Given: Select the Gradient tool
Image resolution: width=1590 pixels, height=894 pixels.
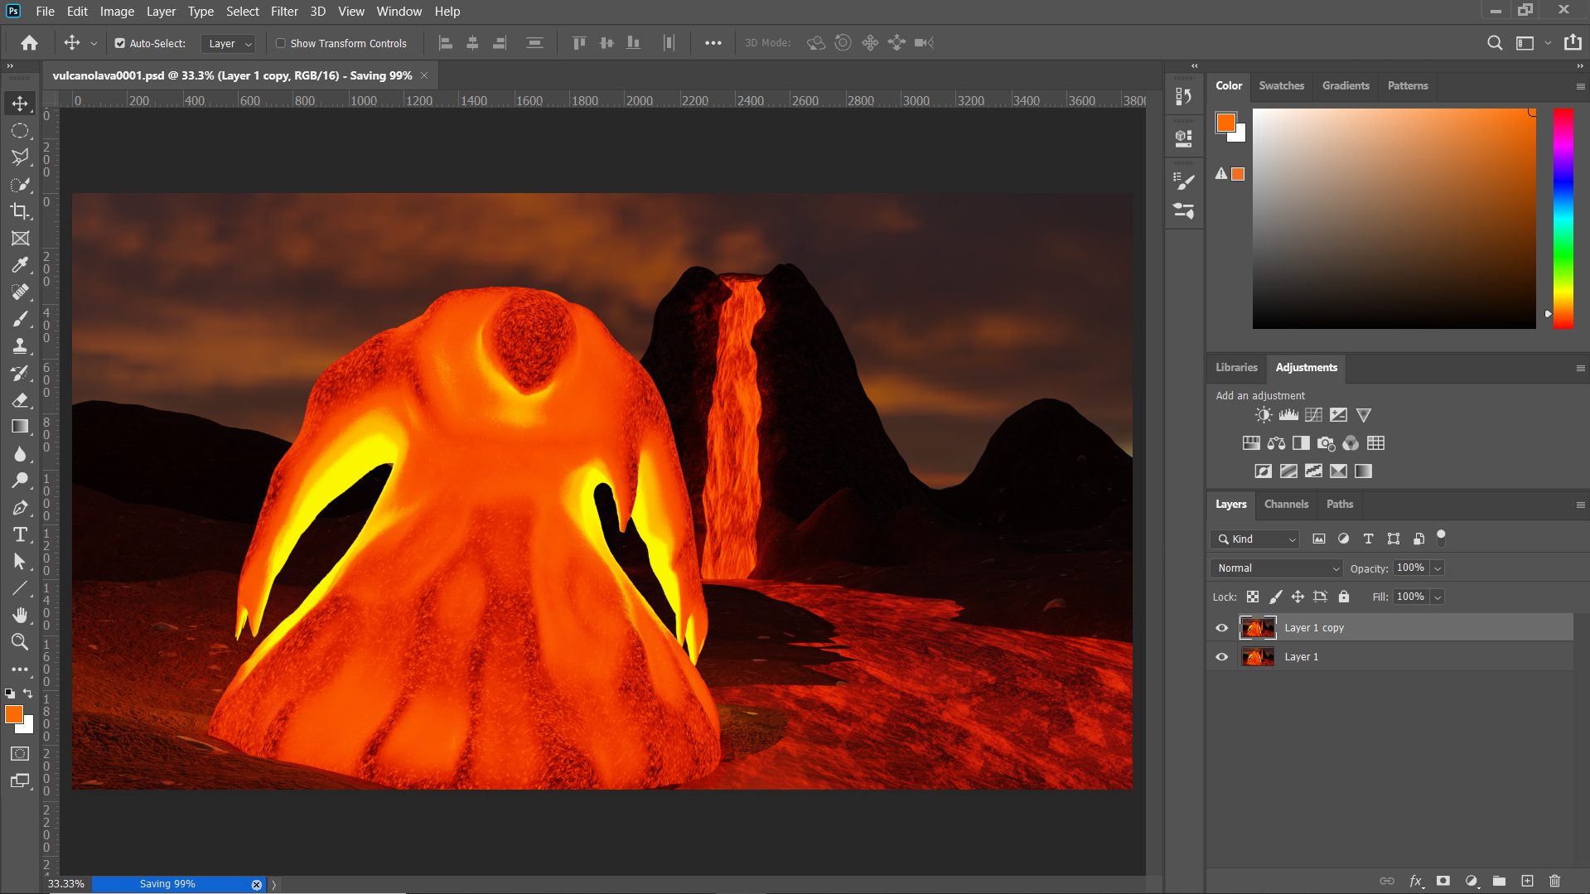Looking at the screenshot, I should [x=20, y=427].
